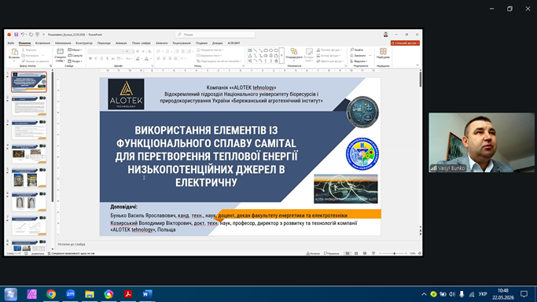
Task: Toggle Comments button in status bar
Action: (331, 253)
